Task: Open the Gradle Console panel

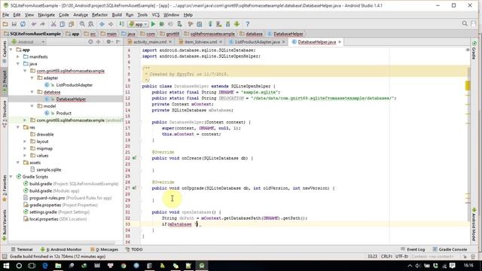Action: [450, 249]
